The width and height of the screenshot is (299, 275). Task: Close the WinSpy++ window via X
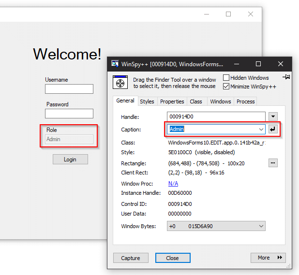(281, 64)
